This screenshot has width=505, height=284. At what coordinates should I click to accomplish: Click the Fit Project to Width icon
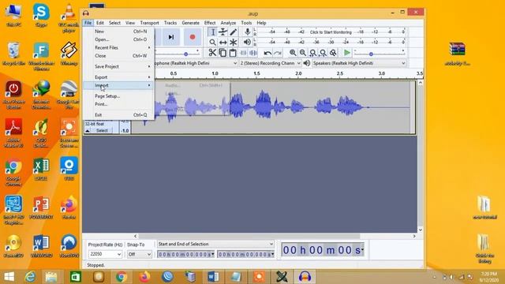(323, 53)
